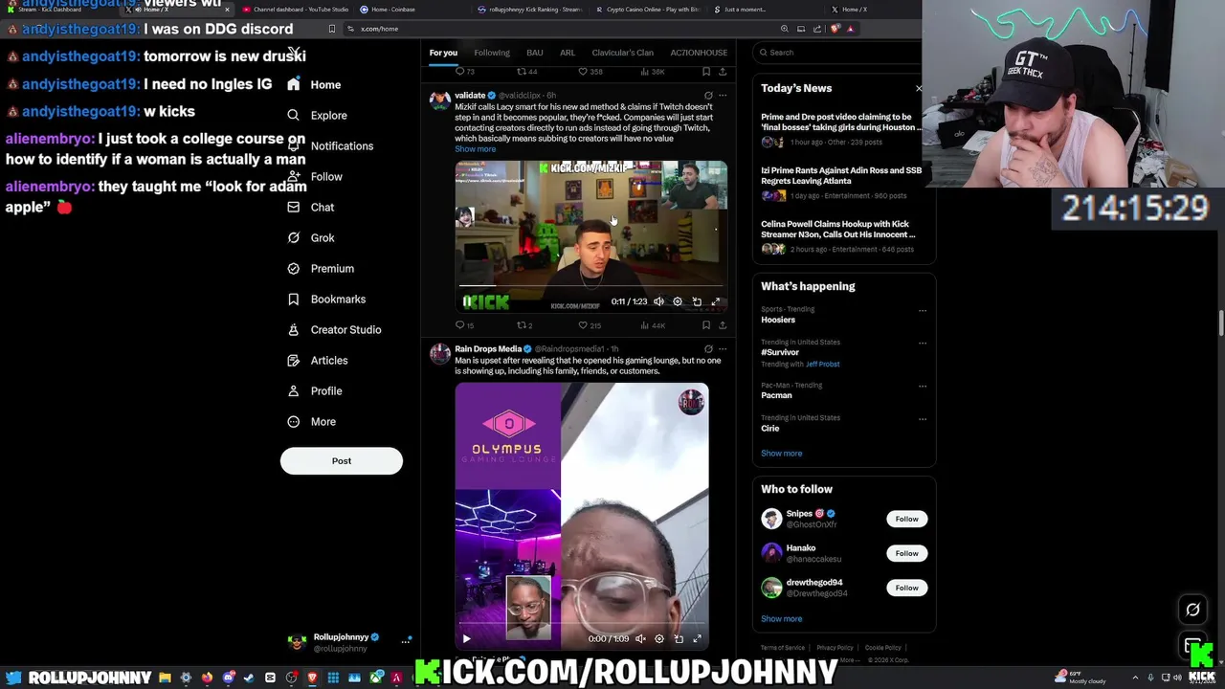Open Bookmarks in sidebar
Image resolution: width=1225 pixels, height=689 pixels.
click(326, 299)
